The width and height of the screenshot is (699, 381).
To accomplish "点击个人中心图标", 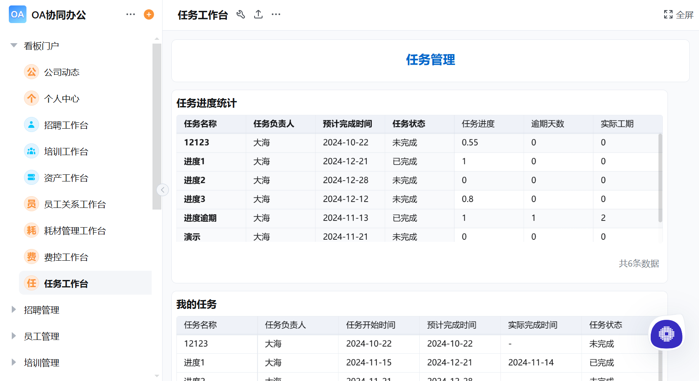I will click(31, 98).
